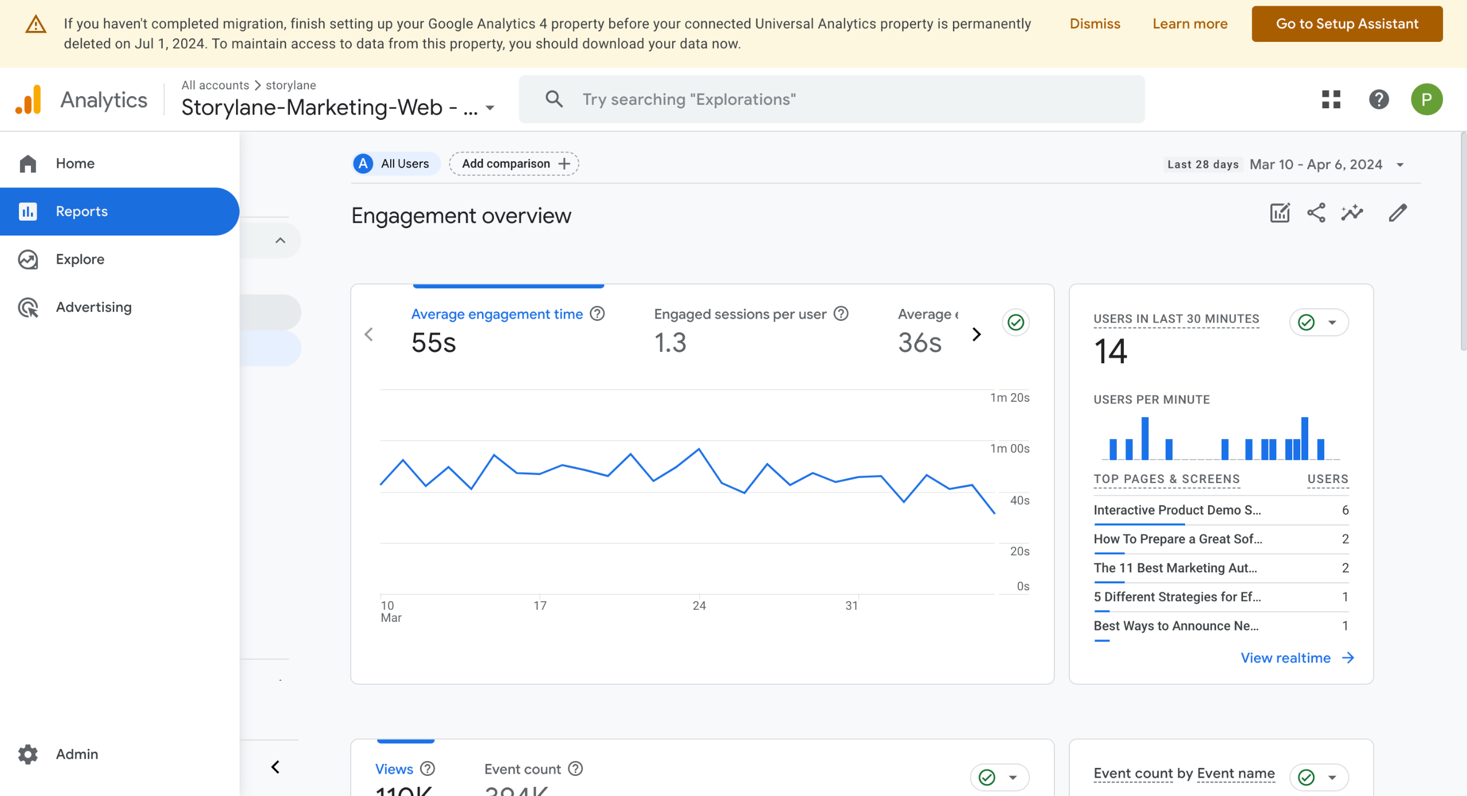Click Learn more in the banner
This screenshot has width=1467, height=796.
pos(1190,23)
